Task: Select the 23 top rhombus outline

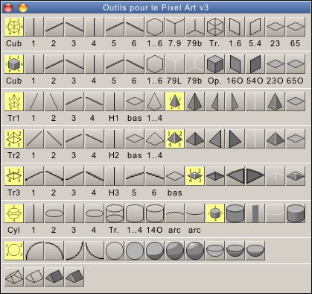Action: click(276, 27)
